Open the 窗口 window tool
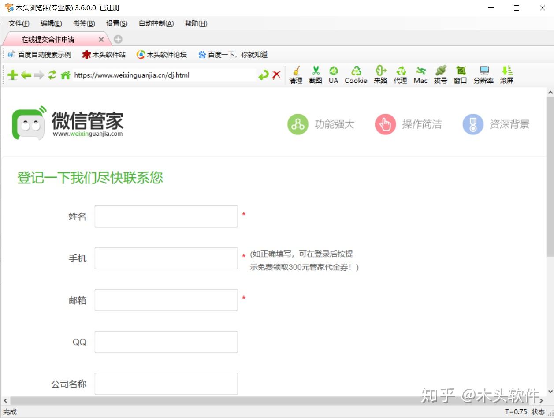This screenshot has height=418, width=554. pyautogui.click(x=461, y=75)
